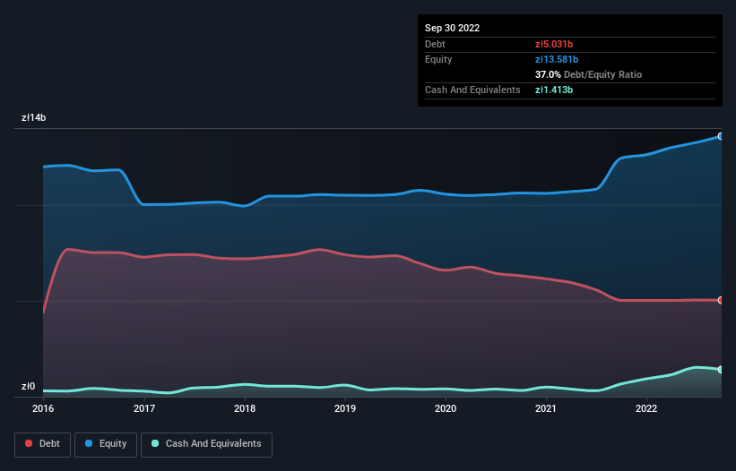The height and width of the screenshot is (471, 736).
Task: Toggle the Equity legend button
Action: pyautogui.click(x=106, y=444)
